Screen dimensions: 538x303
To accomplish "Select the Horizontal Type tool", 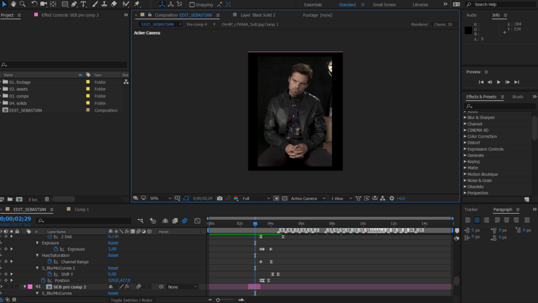I will [x=84, y=4].
